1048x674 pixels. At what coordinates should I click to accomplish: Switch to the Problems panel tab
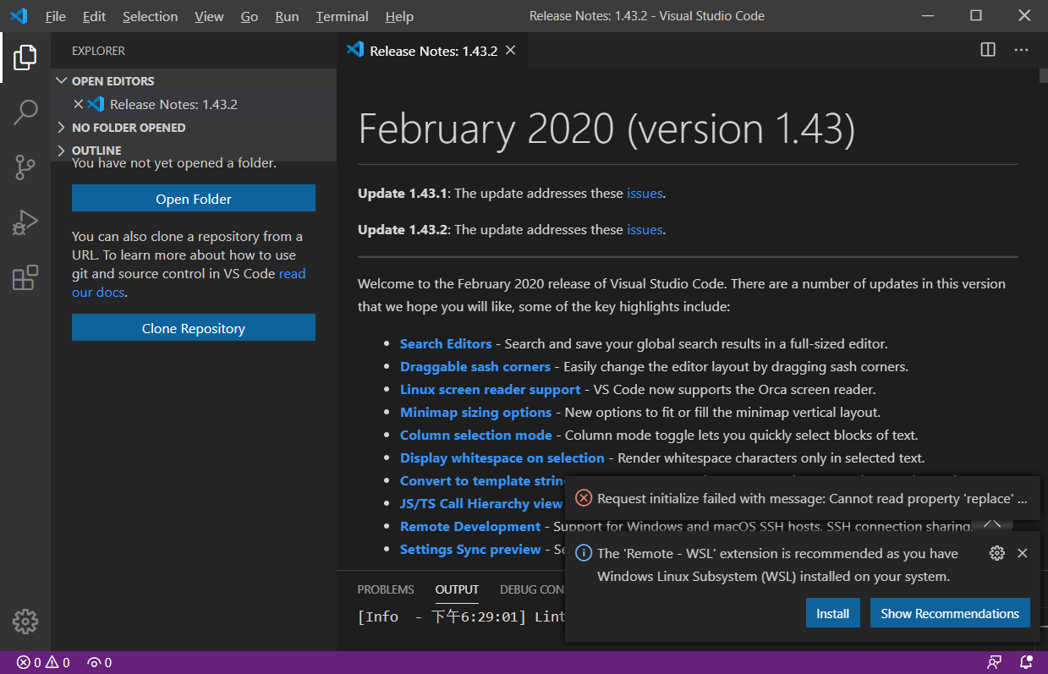(x=386, y=589)
